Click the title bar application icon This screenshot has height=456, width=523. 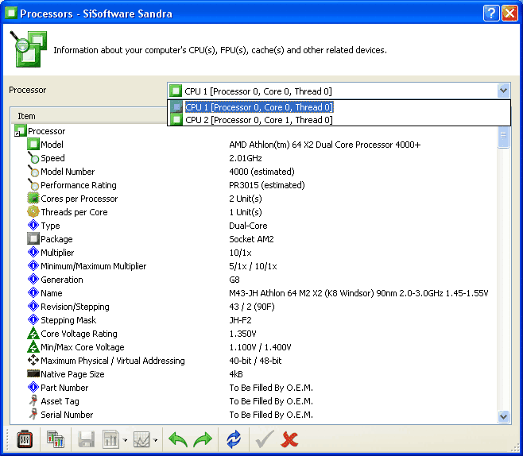pos(10,14)
